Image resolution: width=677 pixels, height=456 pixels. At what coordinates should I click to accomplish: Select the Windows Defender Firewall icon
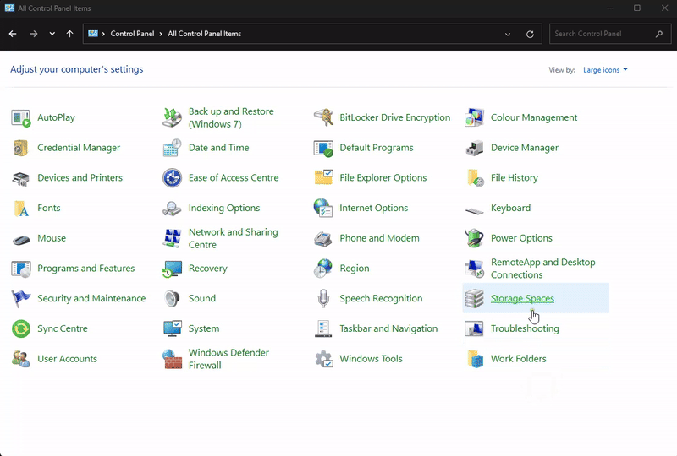pos(173,359)
